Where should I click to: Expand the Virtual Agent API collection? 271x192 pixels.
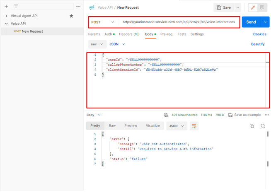pos(6,16)
